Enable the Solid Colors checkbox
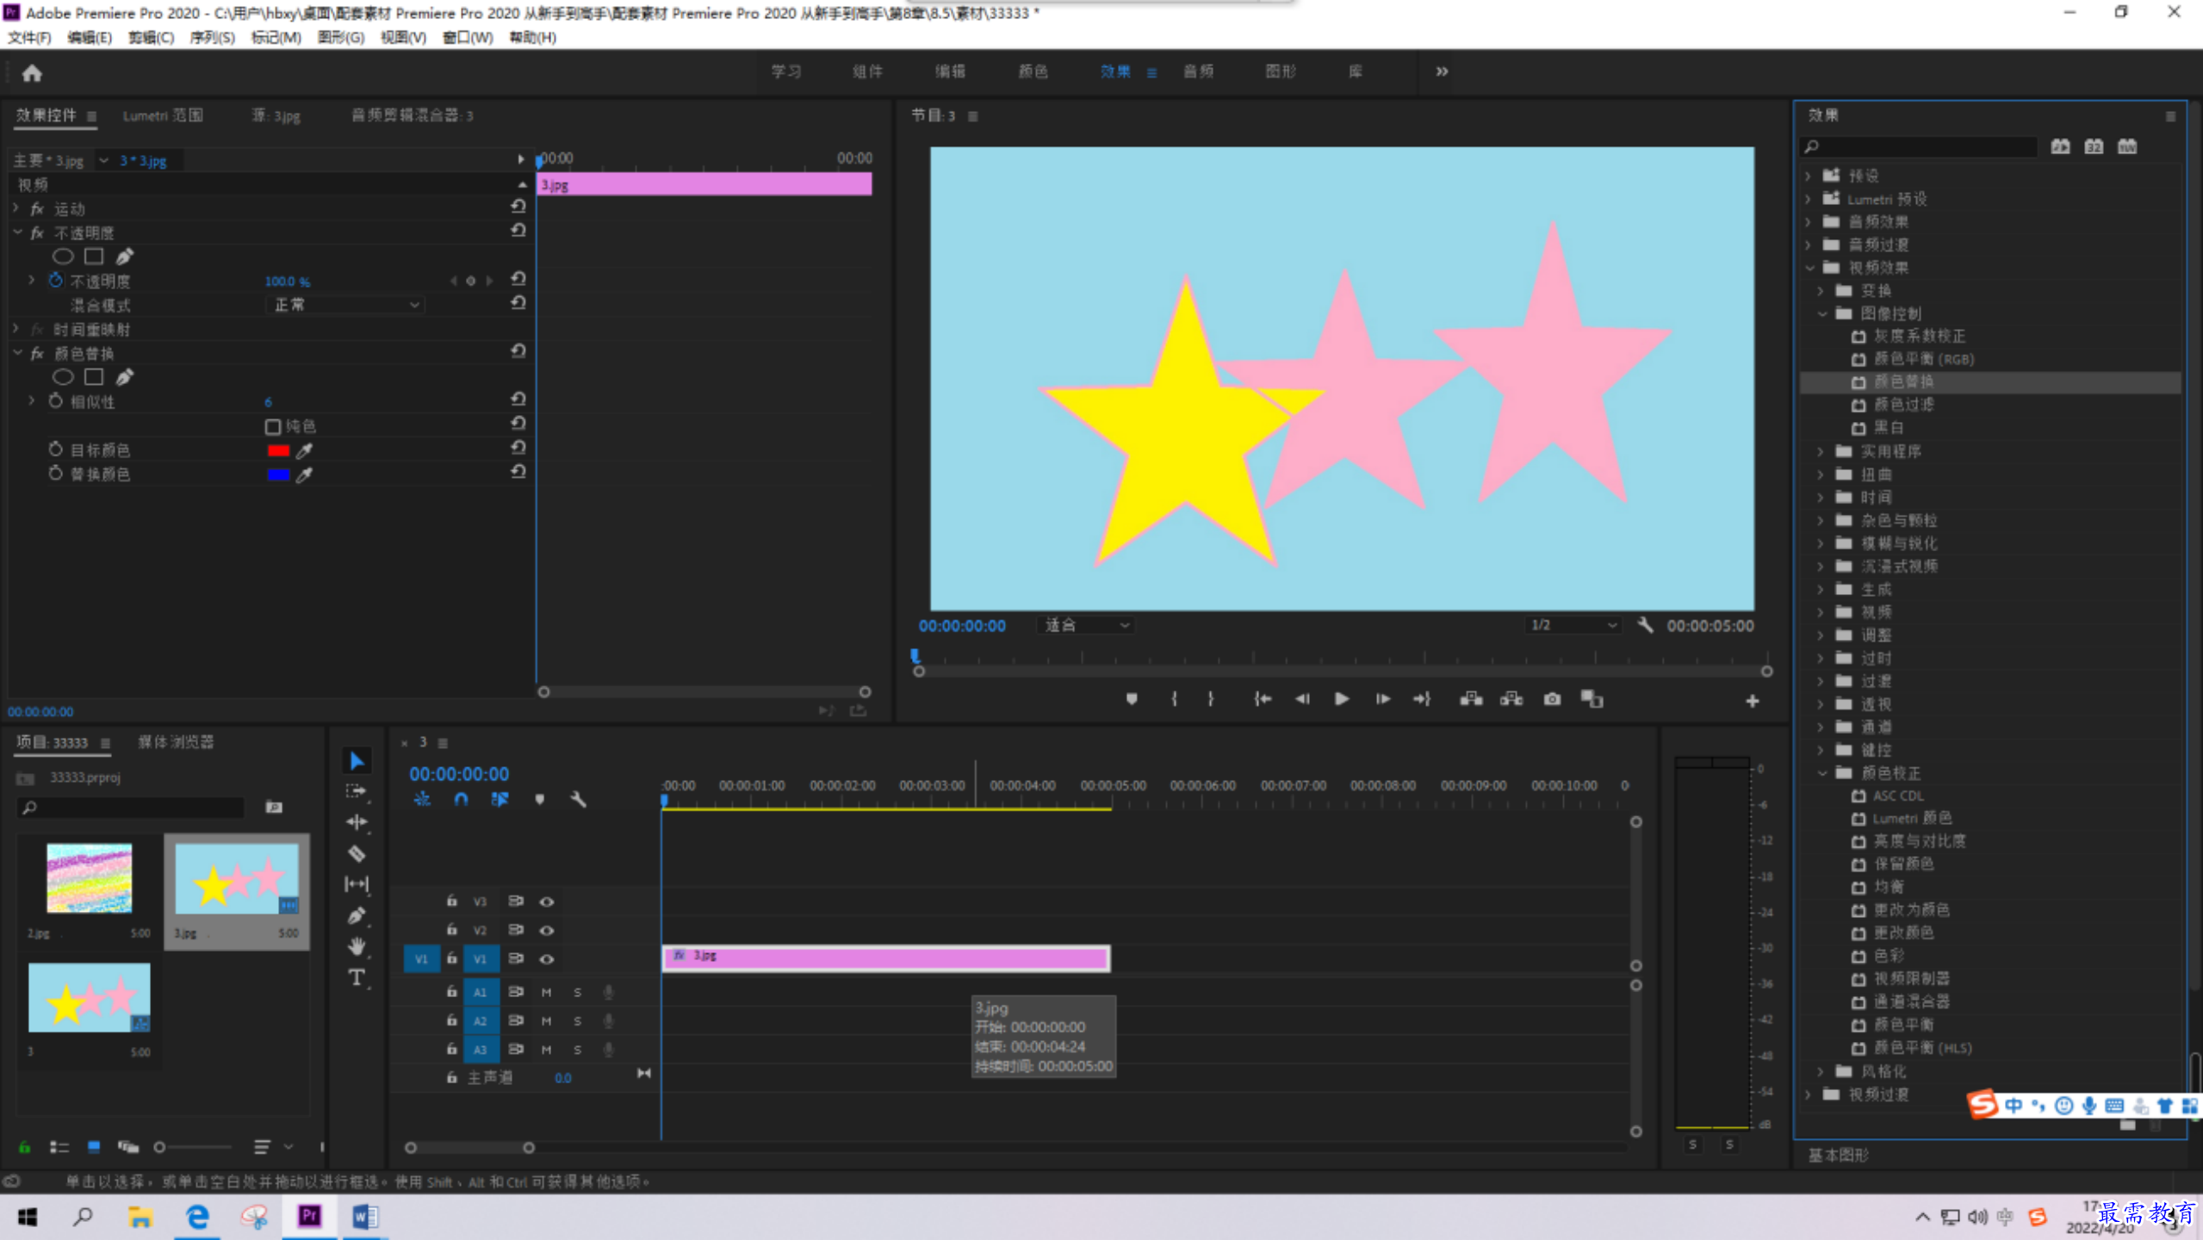2203x1240 pixels. 273,426
